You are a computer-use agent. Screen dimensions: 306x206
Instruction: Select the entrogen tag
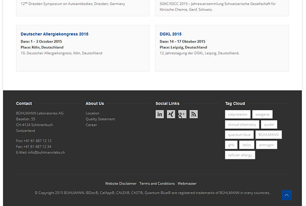pos(267,145)
